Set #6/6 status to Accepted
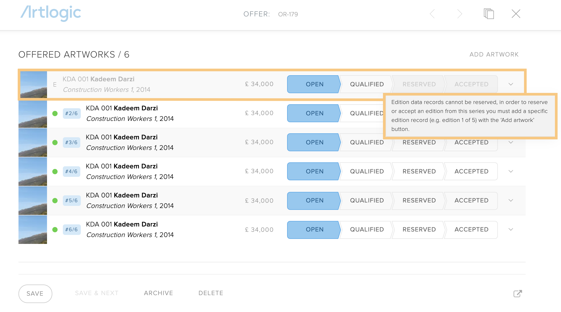The height and width of the screenshot is (312, 561). pos(471,229)
